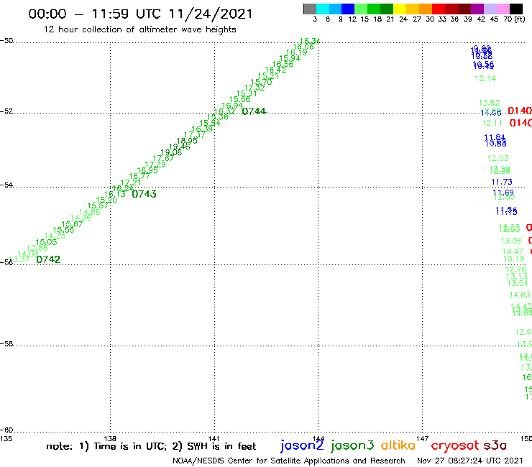Click the gray 3 ft legend swatch

click(x=310, y=9)
